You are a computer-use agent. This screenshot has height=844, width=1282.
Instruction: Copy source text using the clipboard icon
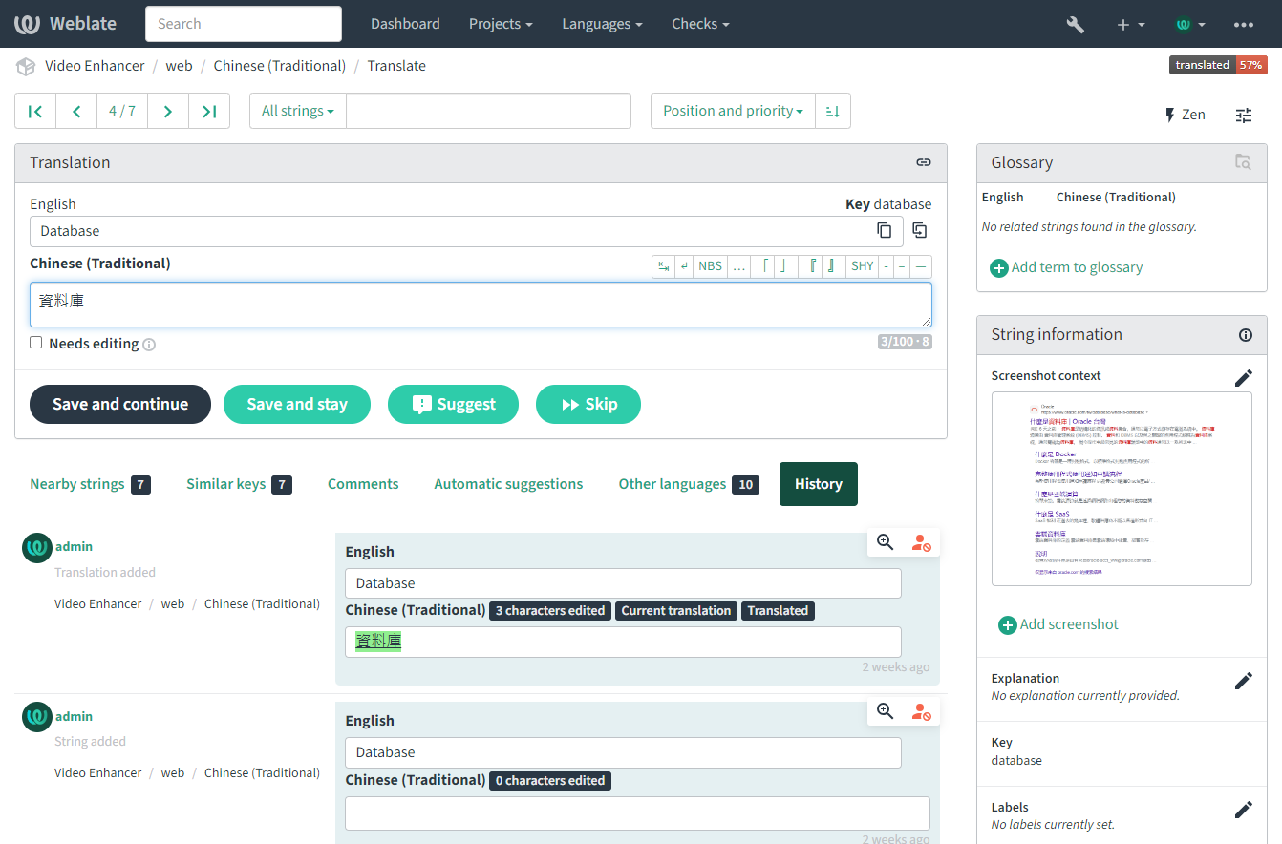click(x=885, y=231)
